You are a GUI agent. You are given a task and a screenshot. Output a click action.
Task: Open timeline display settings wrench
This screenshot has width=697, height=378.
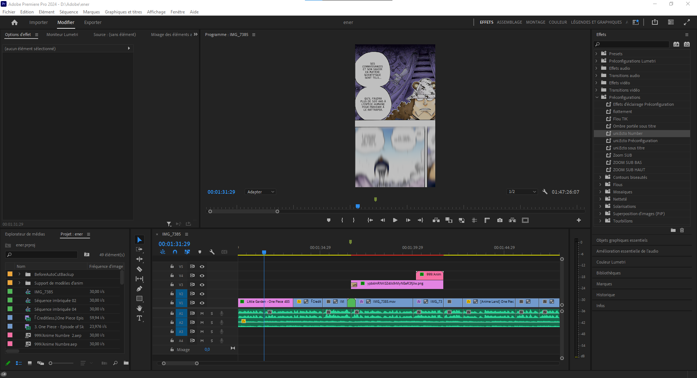click(x=212, y=252)
